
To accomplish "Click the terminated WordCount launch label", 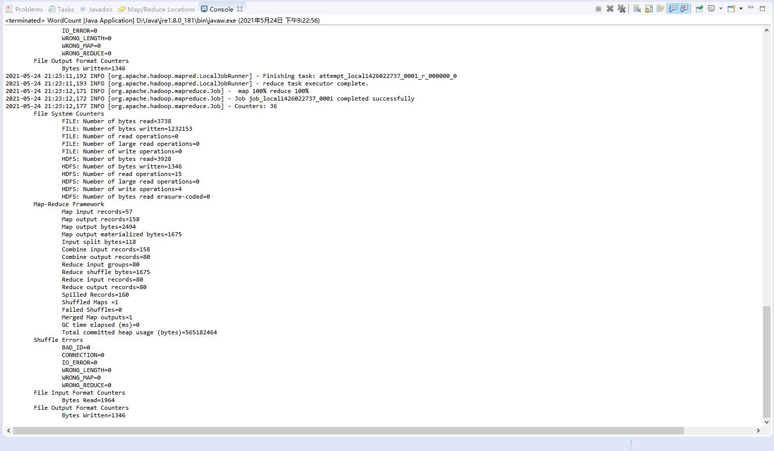I will tap(162, 20).
